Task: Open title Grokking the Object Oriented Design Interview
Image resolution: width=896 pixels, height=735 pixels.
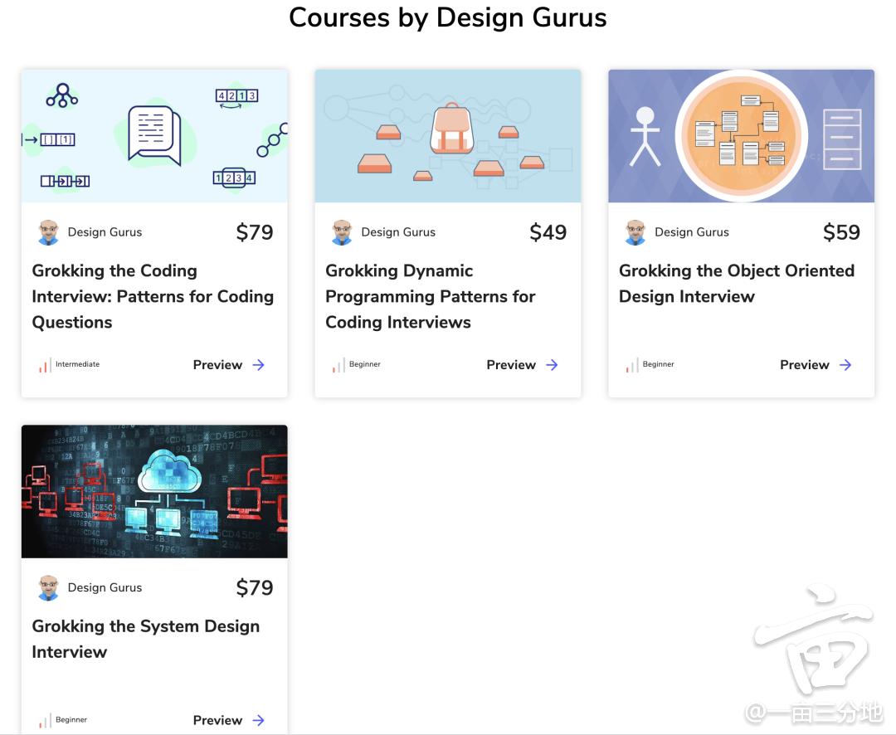Action: click(737, 284)
